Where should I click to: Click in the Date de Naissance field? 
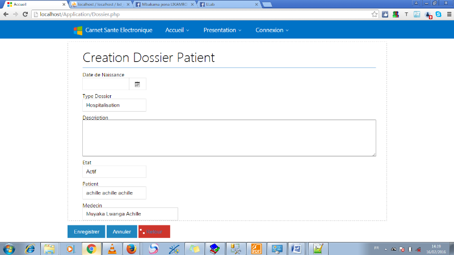pos(106,84)
